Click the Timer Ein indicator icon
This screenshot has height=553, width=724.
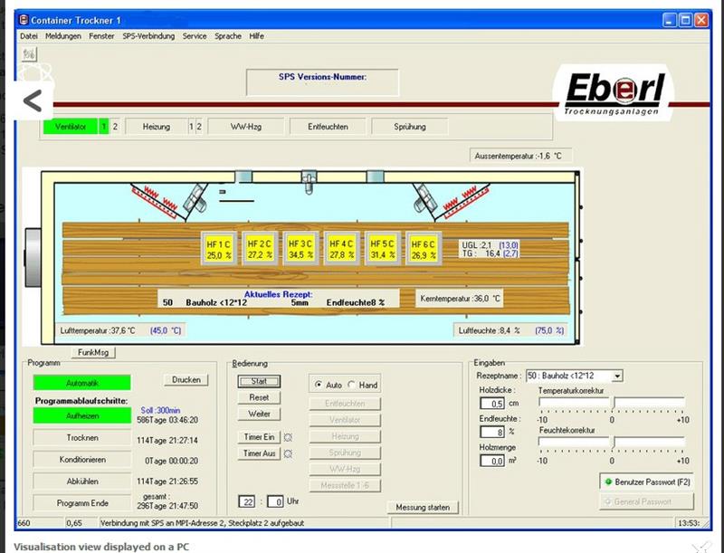[288, 437]
